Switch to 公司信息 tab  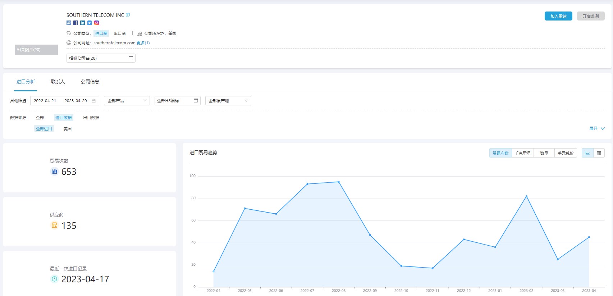point(90,82)
